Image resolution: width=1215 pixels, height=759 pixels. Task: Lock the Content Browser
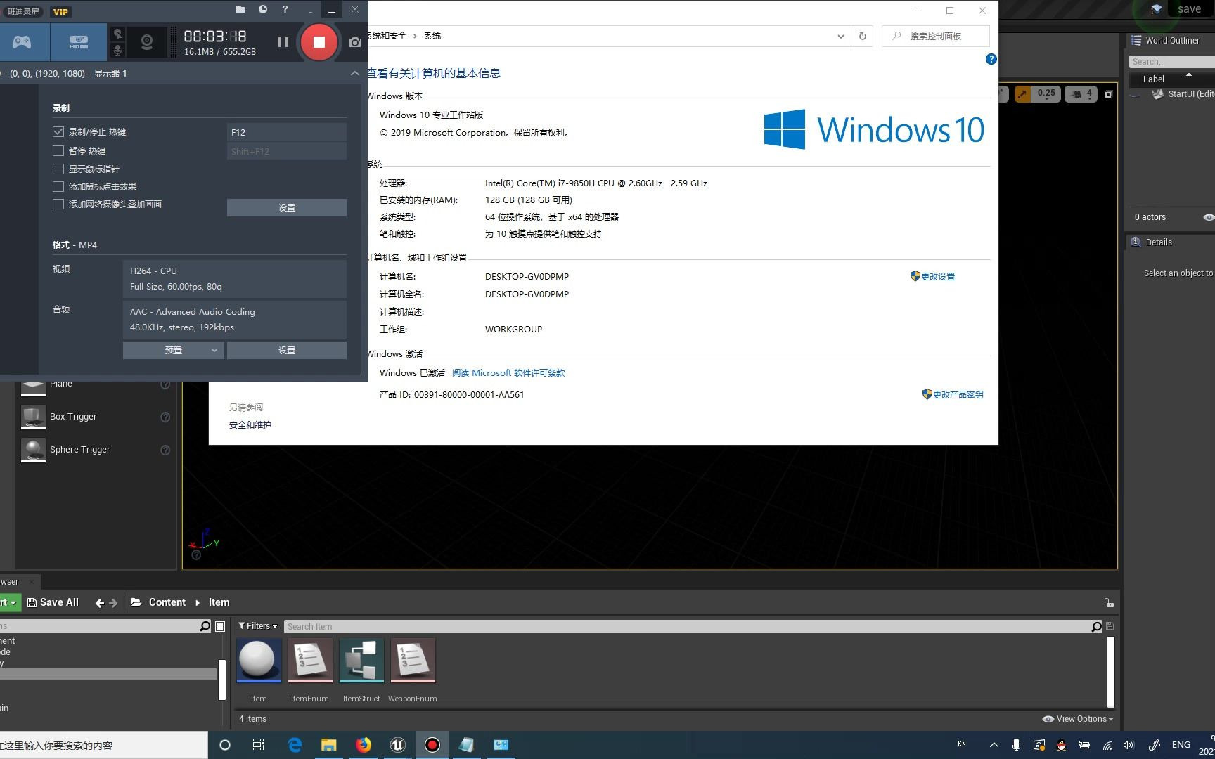pos(1108,603)
